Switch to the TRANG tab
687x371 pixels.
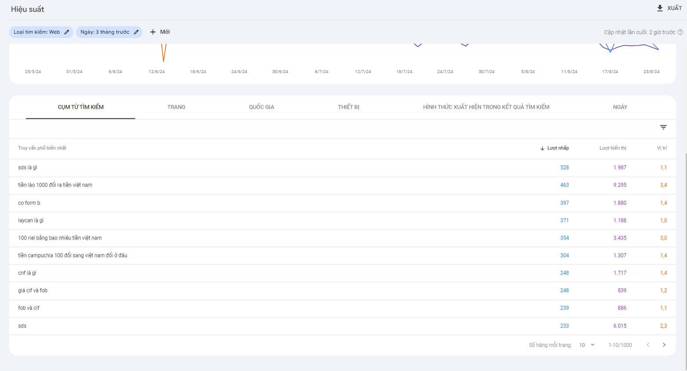pos(176,107)
